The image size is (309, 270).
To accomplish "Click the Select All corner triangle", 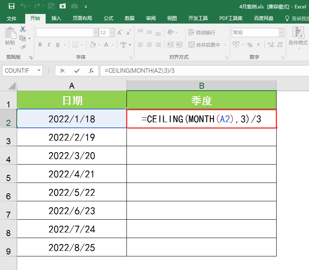I will (12, 86).
